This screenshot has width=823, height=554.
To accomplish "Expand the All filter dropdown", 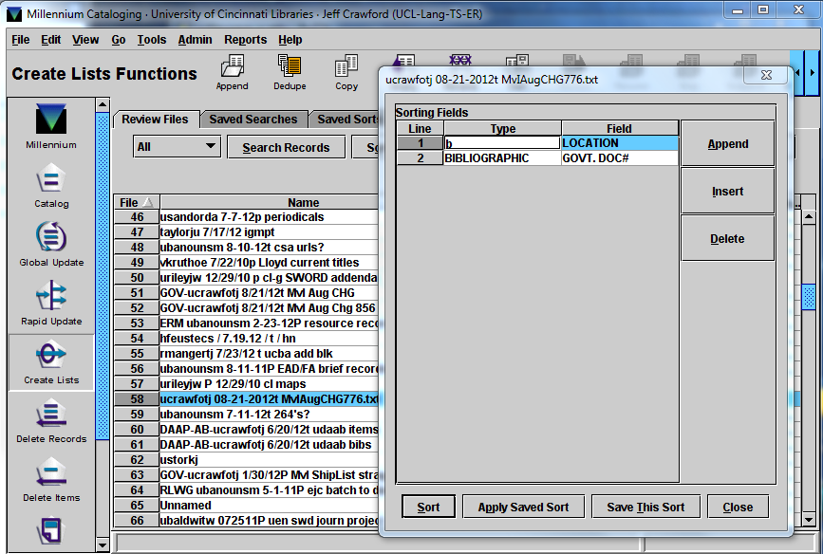I will coord(177,147).
